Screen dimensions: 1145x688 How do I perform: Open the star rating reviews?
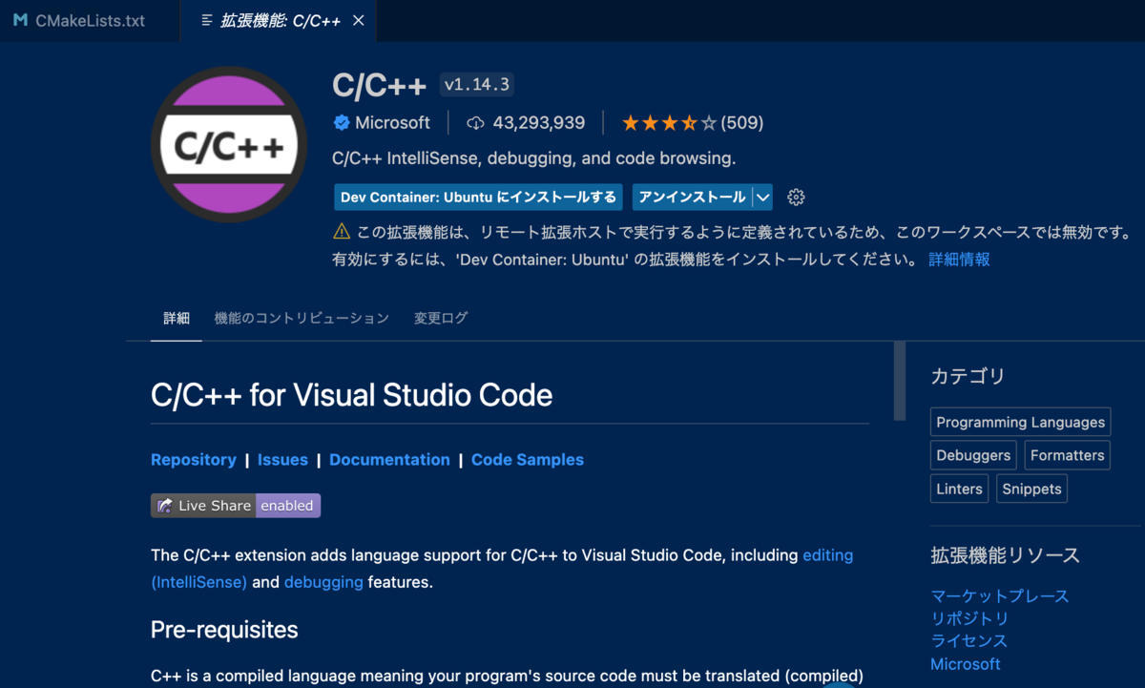[669, 123]
